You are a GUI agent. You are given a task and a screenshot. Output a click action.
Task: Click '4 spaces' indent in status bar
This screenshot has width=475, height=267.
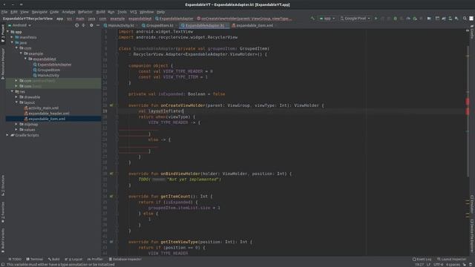(453, 265)
